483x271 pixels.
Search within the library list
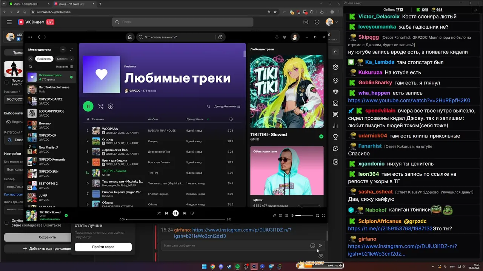tap(31, 67)
